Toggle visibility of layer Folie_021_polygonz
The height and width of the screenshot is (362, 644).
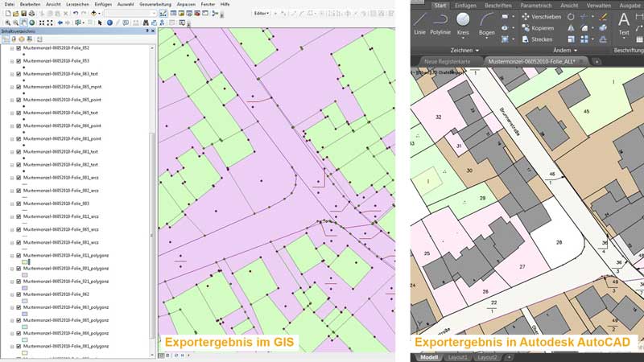pyautogui.click(x=19, y=282)
